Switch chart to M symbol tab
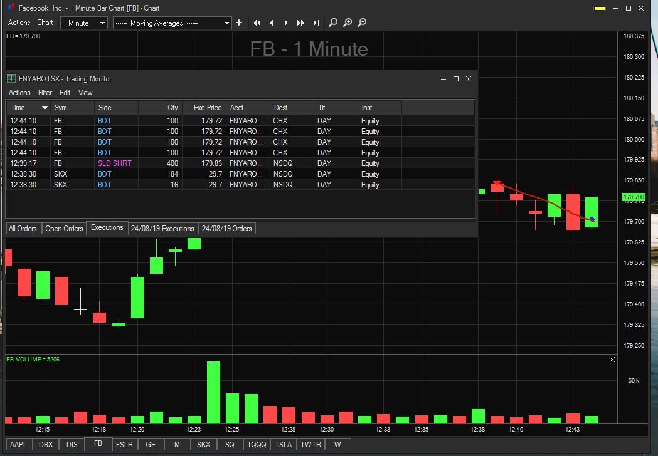Viewport: 658px width, 456px height. click(x=177, y=444)
